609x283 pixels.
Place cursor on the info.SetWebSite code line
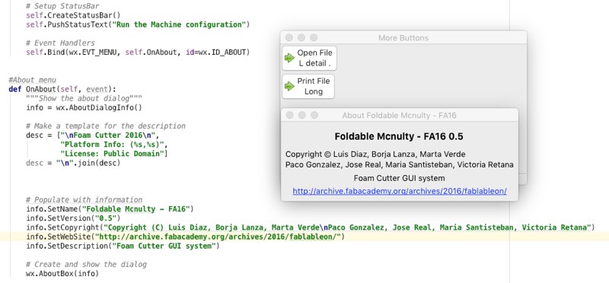[186, 237]
